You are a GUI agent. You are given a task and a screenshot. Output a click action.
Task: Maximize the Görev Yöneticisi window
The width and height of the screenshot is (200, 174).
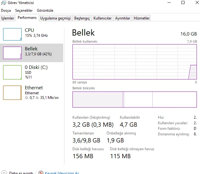coord(183,3)
